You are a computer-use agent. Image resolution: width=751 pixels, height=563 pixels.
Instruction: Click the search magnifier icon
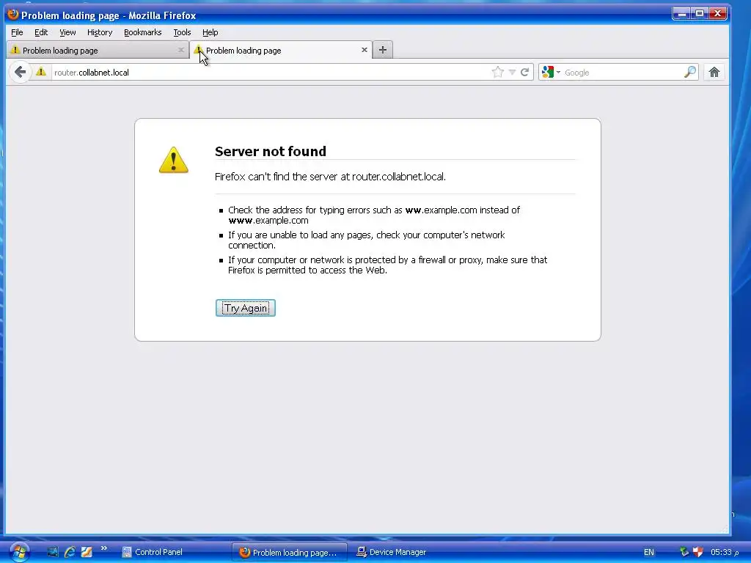tap(689, 73)
